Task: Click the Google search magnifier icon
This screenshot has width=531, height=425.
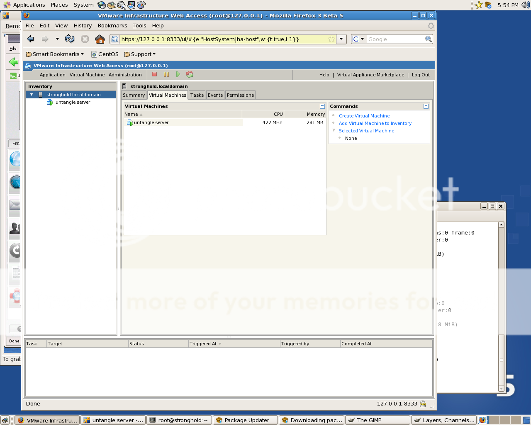Action: point(429,39)
